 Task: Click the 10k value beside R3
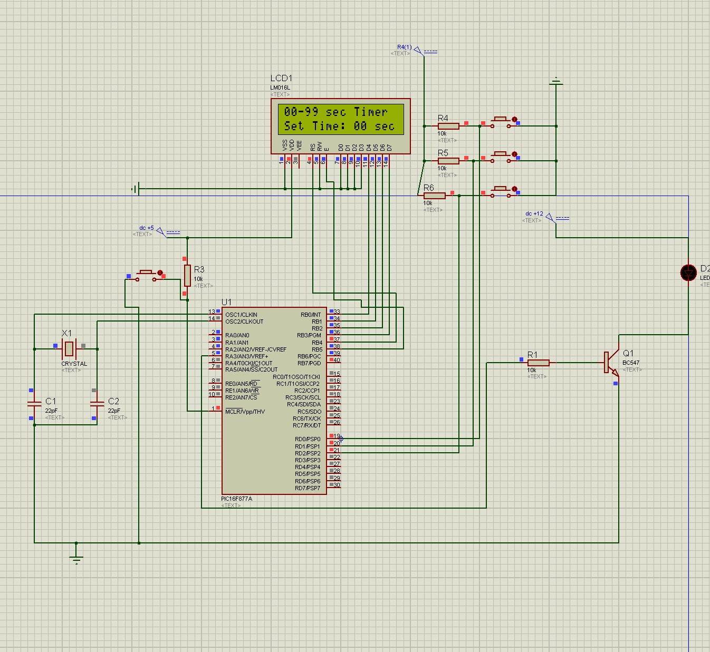click(198, 279)
